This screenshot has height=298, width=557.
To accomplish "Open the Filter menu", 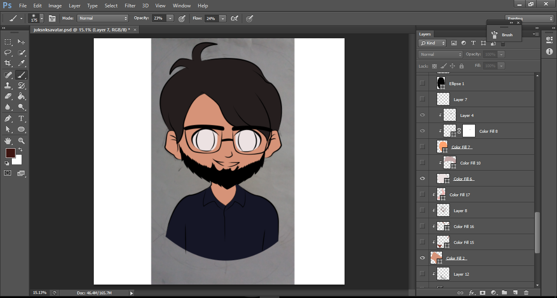I will [130, 6].
